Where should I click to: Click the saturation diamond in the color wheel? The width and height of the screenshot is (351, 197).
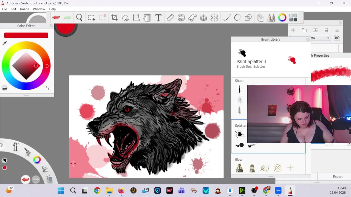point(26,66)
